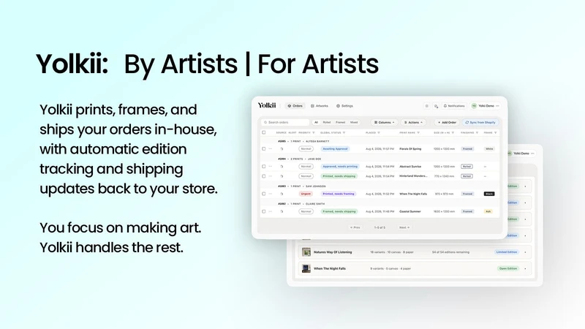
Task: Click the Limited Edition badge for Natures Way Of Listening
Action: pos(507,252)
